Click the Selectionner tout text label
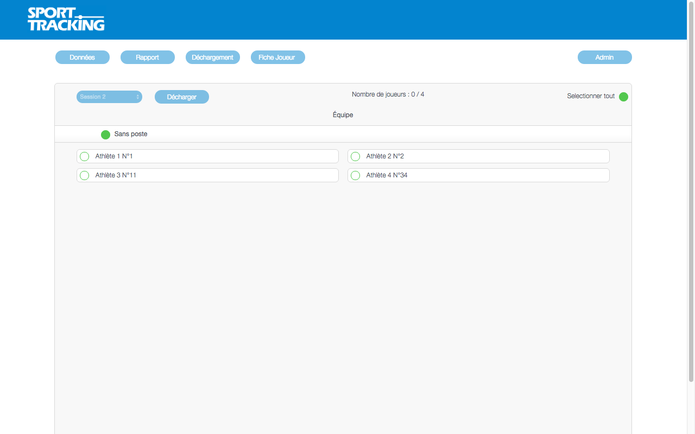This screenshot has width=695, height=434. [x=591, y=96]
